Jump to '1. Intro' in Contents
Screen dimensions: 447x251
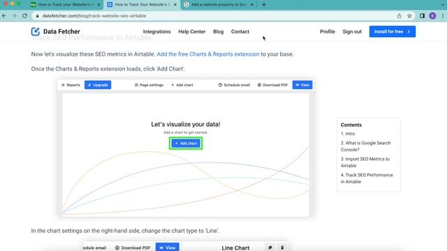tap(348, 134)
